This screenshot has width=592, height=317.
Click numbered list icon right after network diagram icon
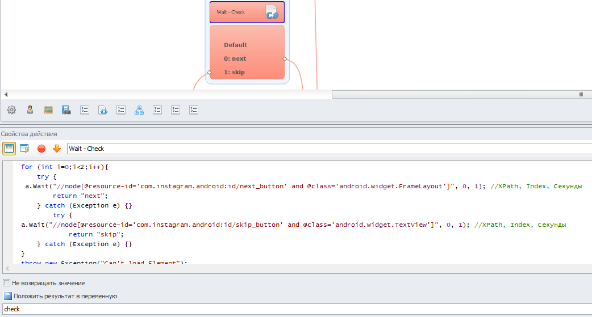coord(157,109)
